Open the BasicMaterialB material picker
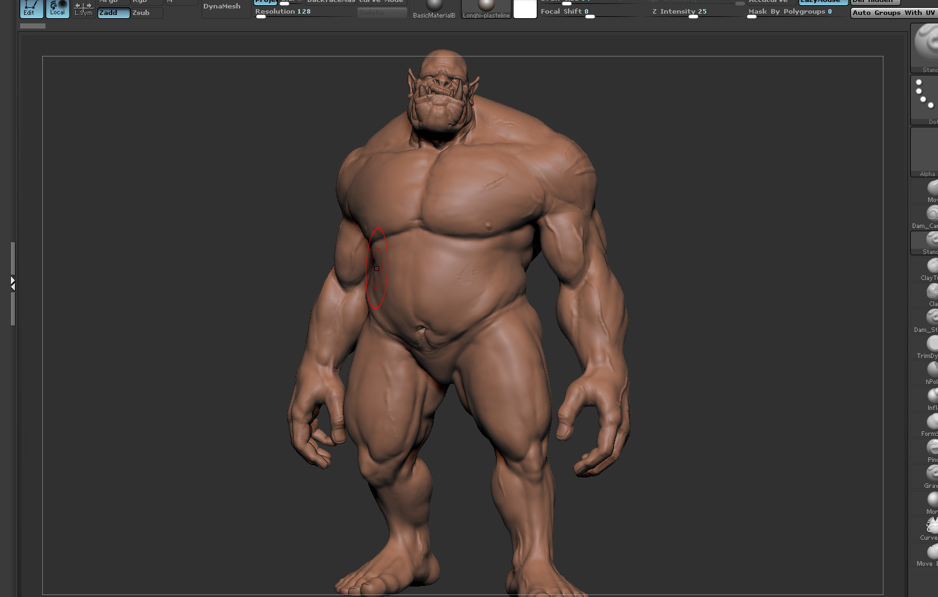The height and width of the screenshot is (597, 938). [x=434, y=9]
